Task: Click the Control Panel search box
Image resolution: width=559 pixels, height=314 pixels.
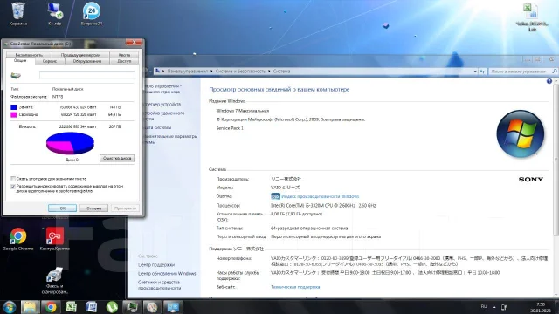Action: tap(520, 72)
